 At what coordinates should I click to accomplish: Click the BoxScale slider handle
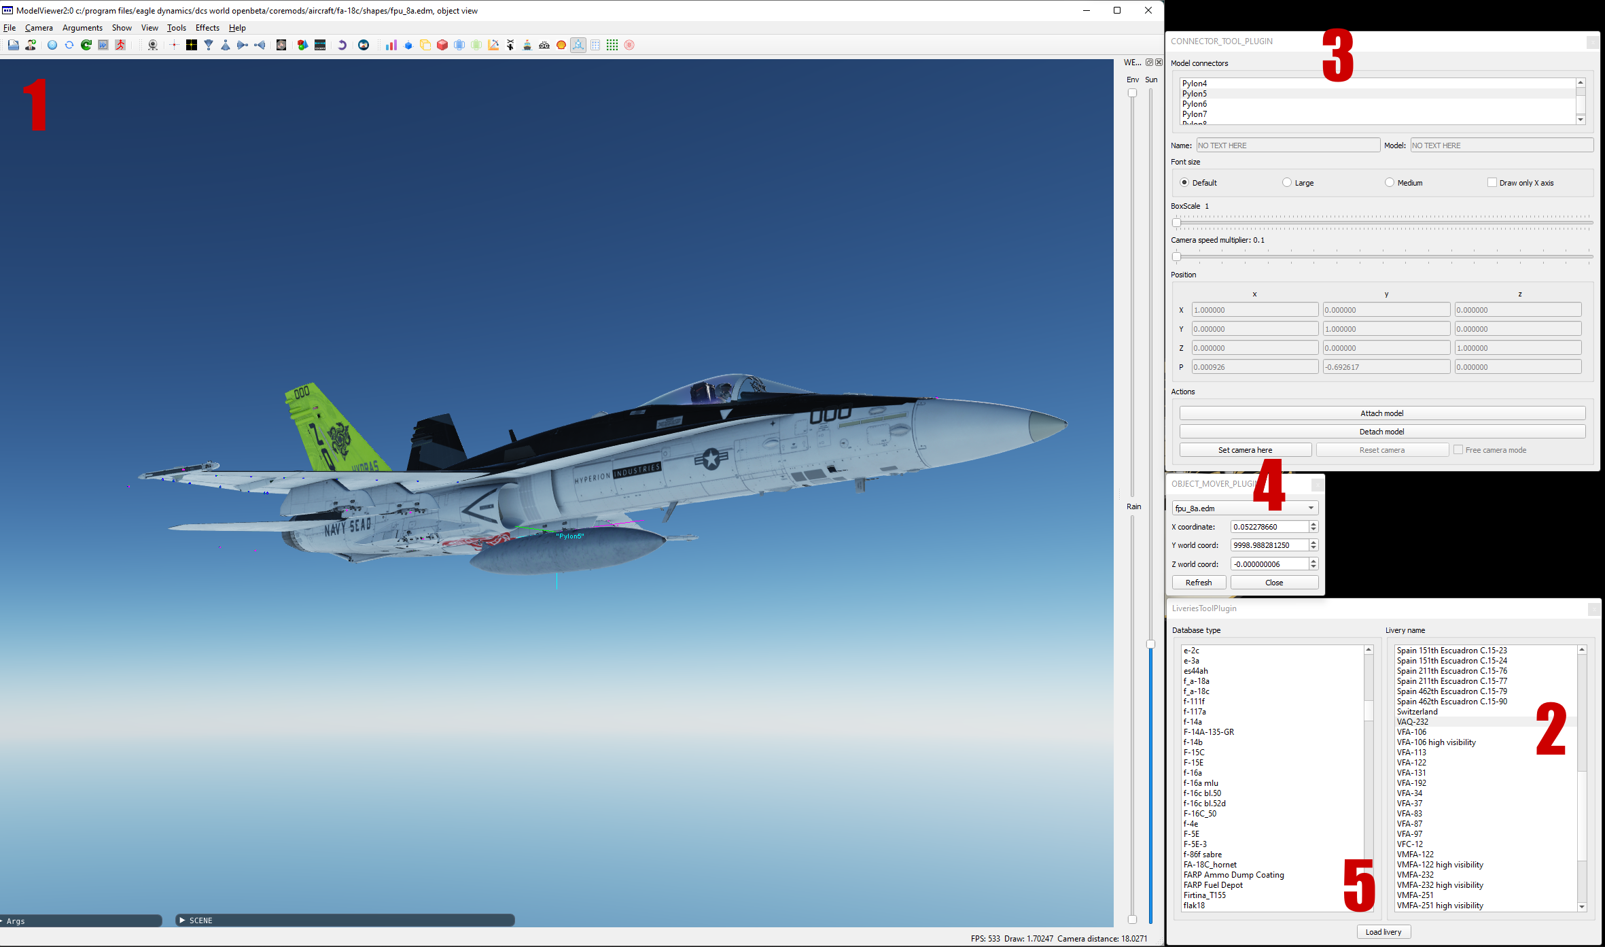pyautogui.click(x=1177, y=222)
